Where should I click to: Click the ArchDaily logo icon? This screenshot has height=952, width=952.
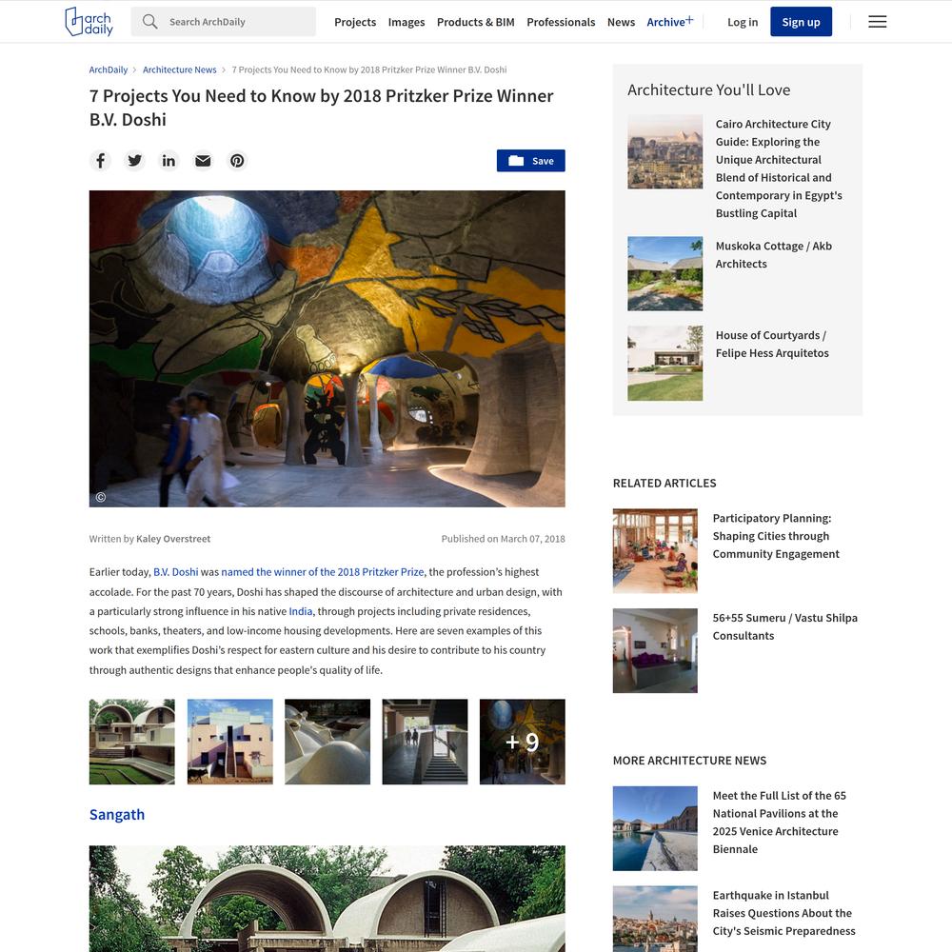(89, 22)
